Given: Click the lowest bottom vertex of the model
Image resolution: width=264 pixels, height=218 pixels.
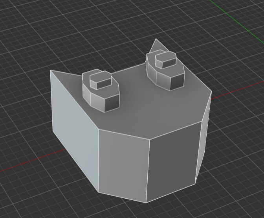Looking at the screenshot, I should point(147,202).
